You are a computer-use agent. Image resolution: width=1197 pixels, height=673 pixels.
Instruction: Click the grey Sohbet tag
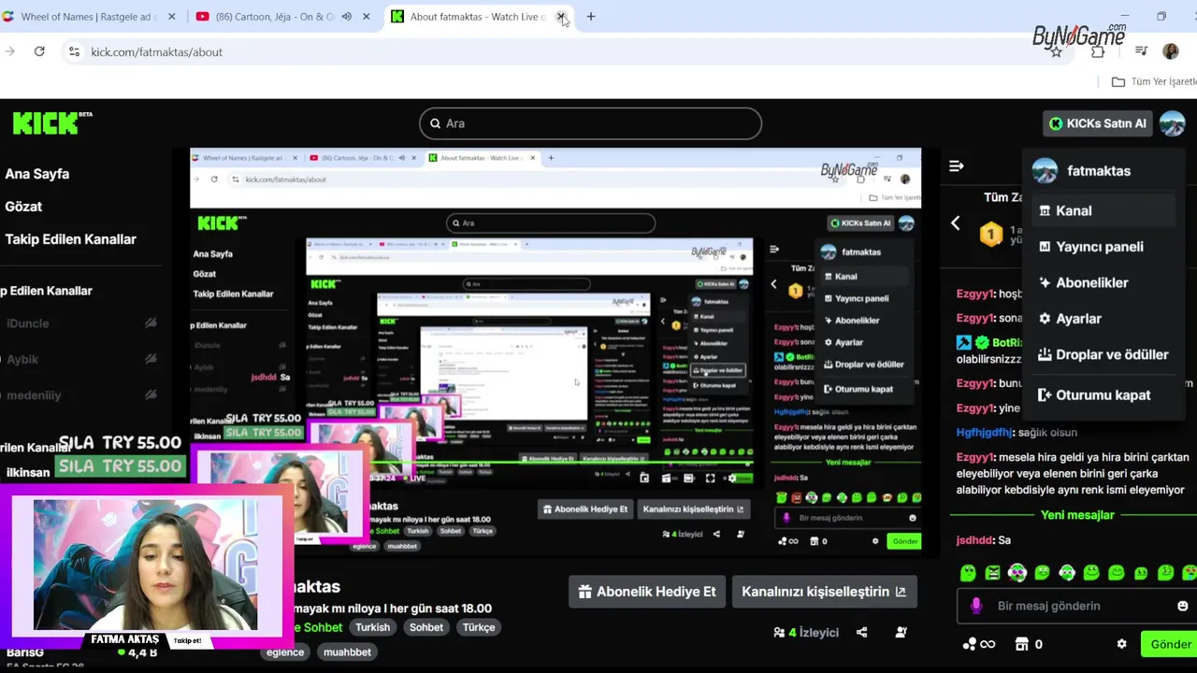click(426, 627)
